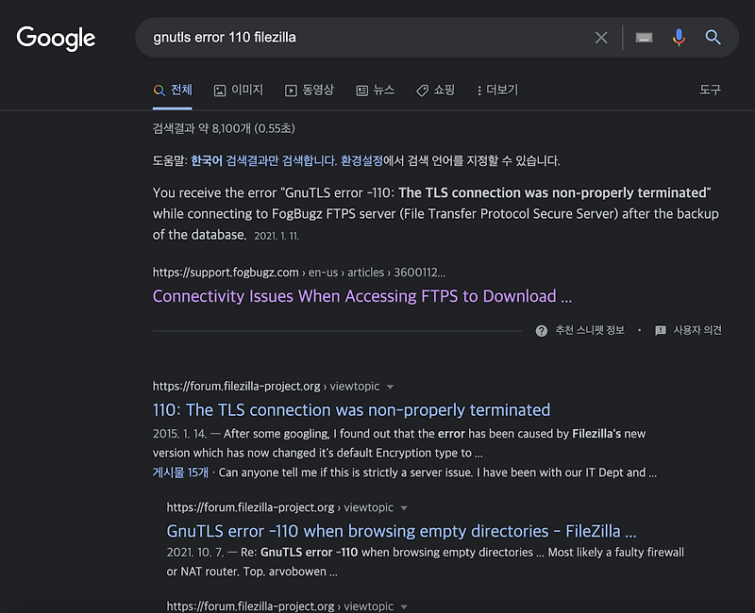Switch to the 뉴스 news tab
Image resolution: width=755 pixels, height=613 pixels.
point(376,90)
